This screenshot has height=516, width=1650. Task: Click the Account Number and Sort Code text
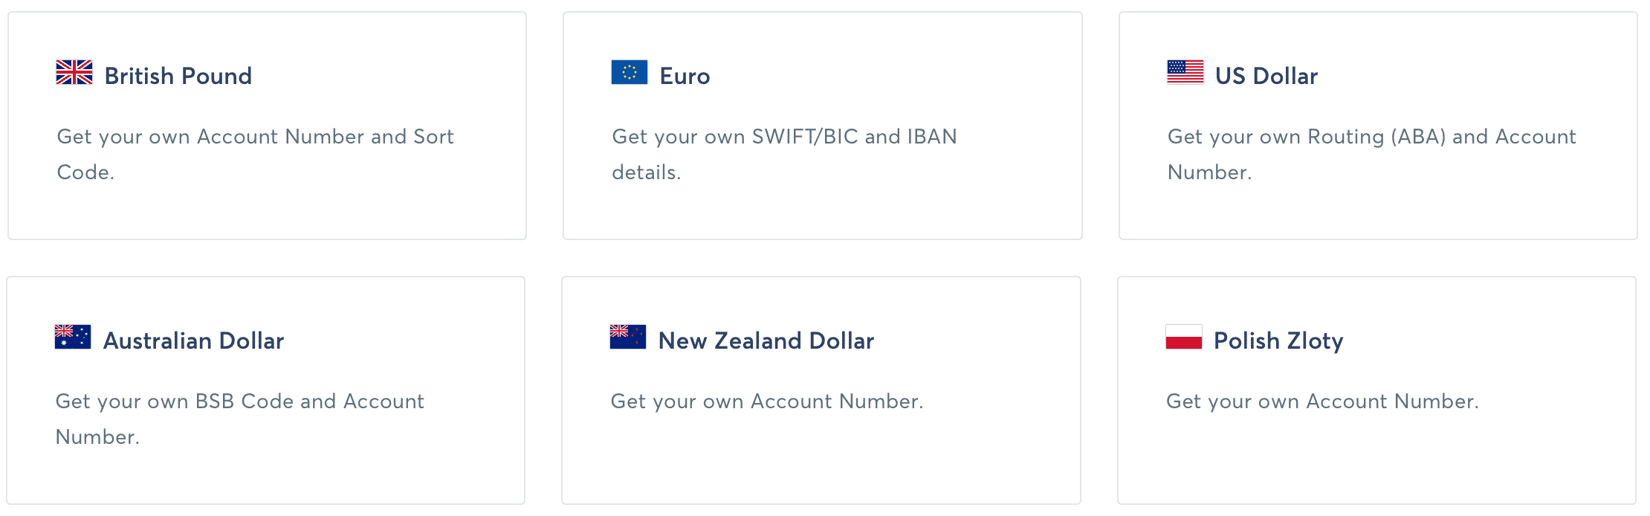pyautogui.click(x=255, y=154)
